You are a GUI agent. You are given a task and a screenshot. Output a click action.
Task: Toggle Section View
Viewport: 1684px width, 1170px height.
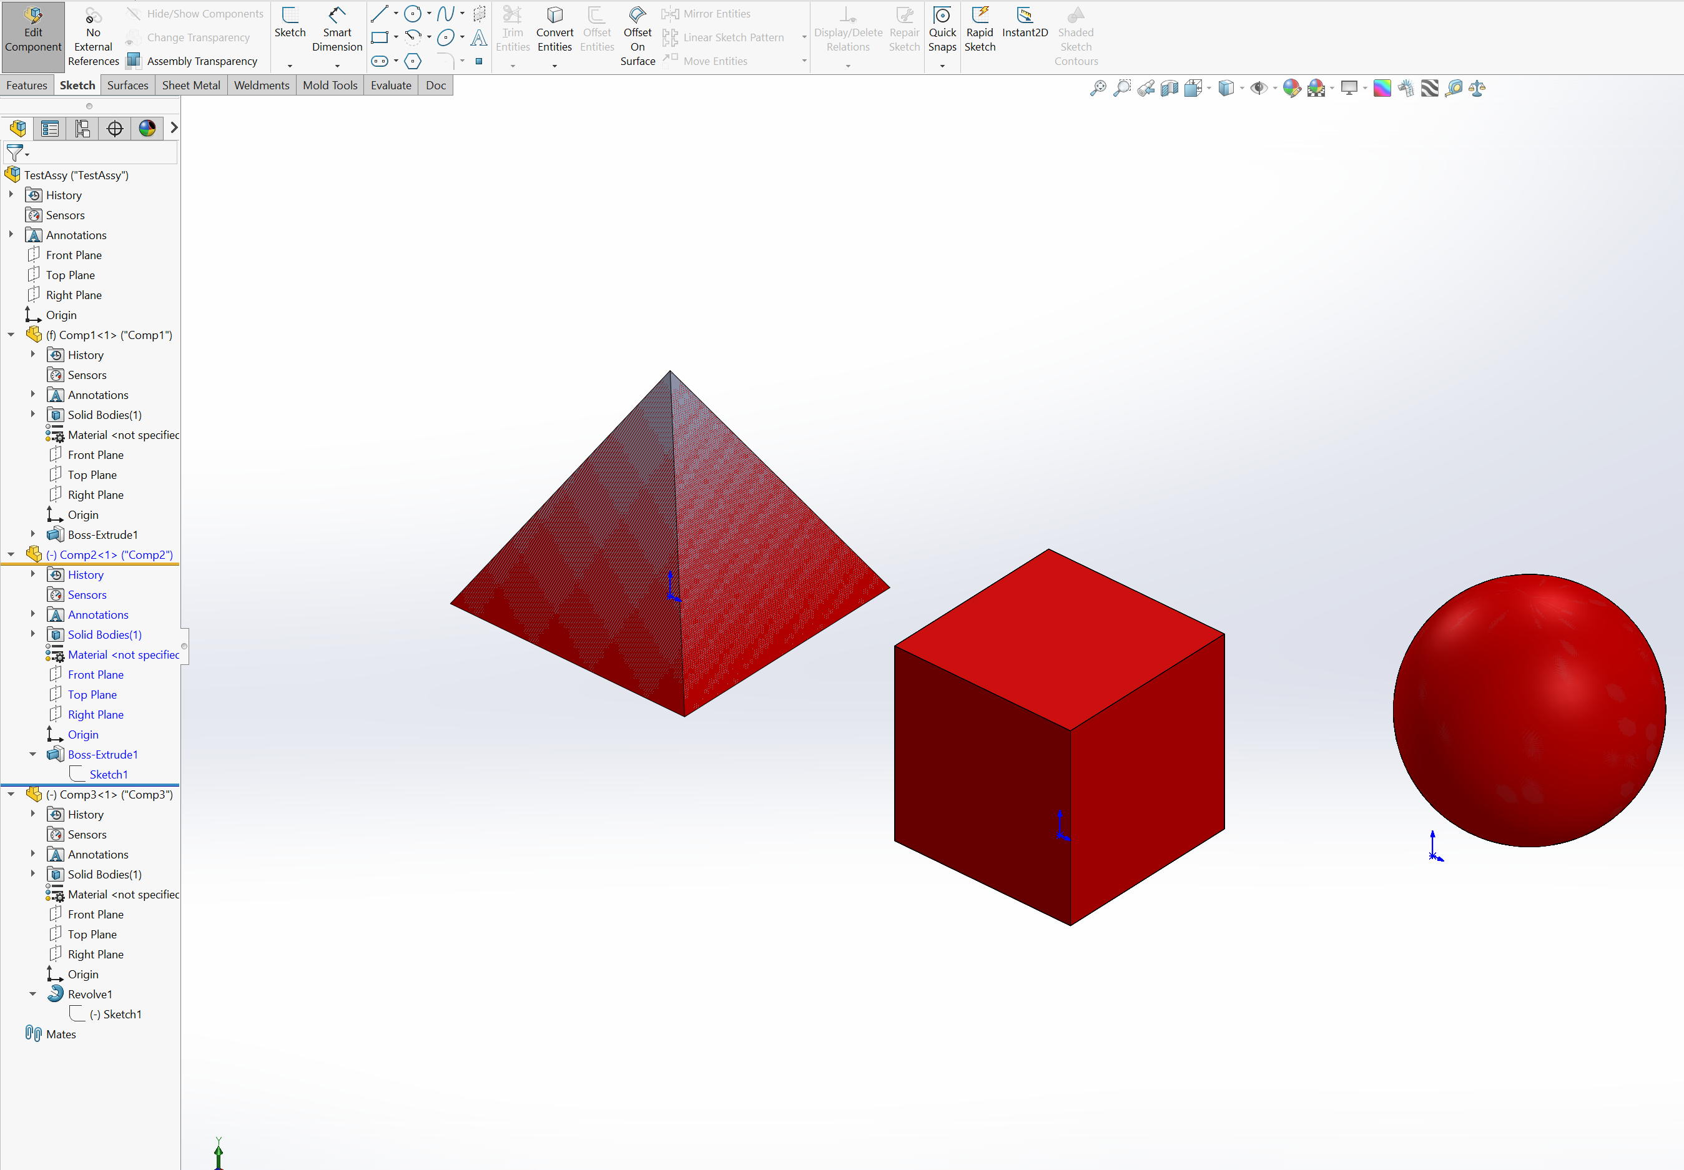1169,89
